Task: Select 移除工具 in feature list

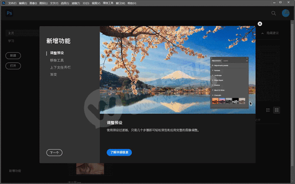Action: [x=57, y=60]
